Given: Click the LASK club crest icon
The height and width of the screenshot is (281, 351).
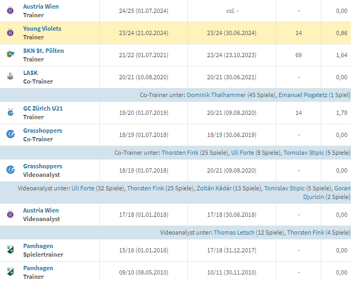Looking at the screenshot, I should coord(9,77).
